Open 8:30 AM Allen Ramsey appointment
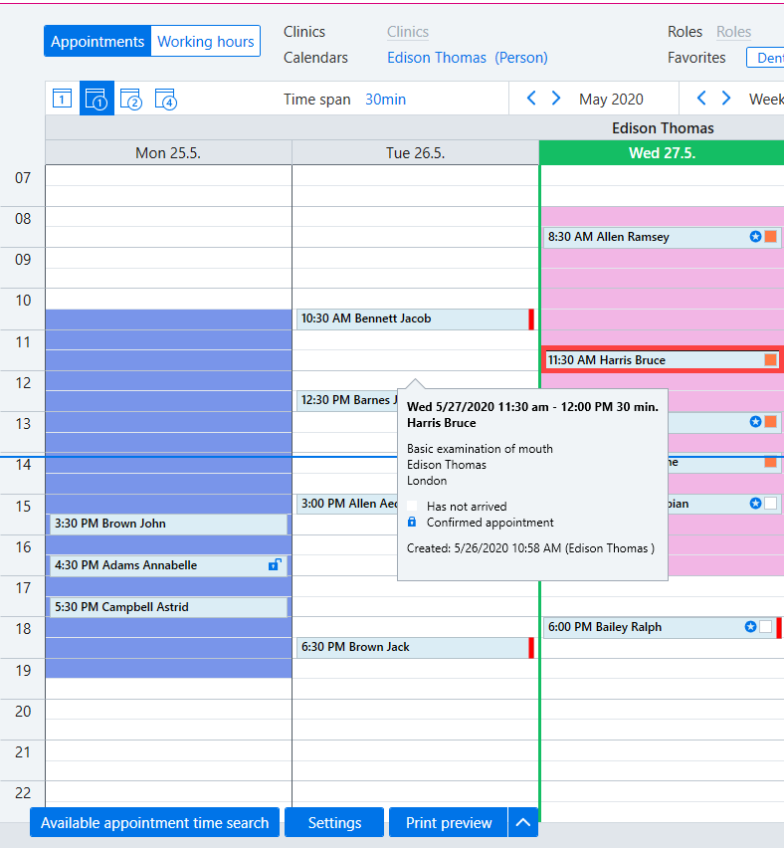 662,237
